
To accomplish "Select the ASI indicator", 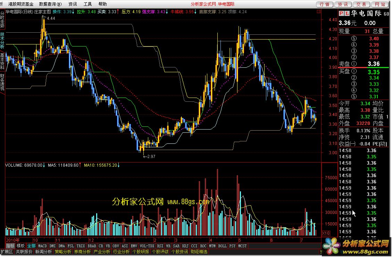I will (125, 246).
